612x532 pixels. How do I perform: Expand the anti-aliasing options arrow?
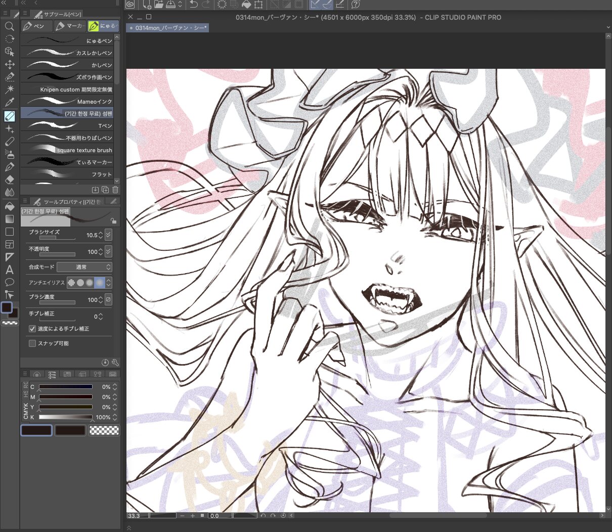pyautogui.click(x=109, y=283)
